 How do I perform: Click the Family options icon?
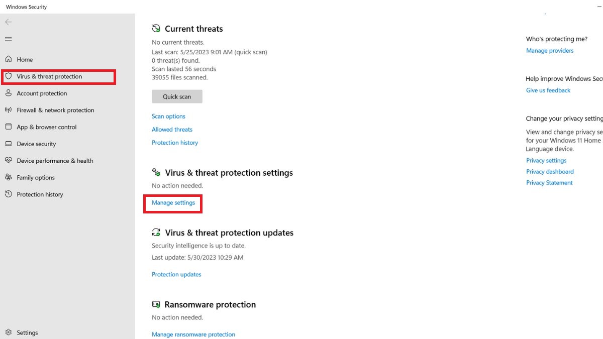click(8, 177)
